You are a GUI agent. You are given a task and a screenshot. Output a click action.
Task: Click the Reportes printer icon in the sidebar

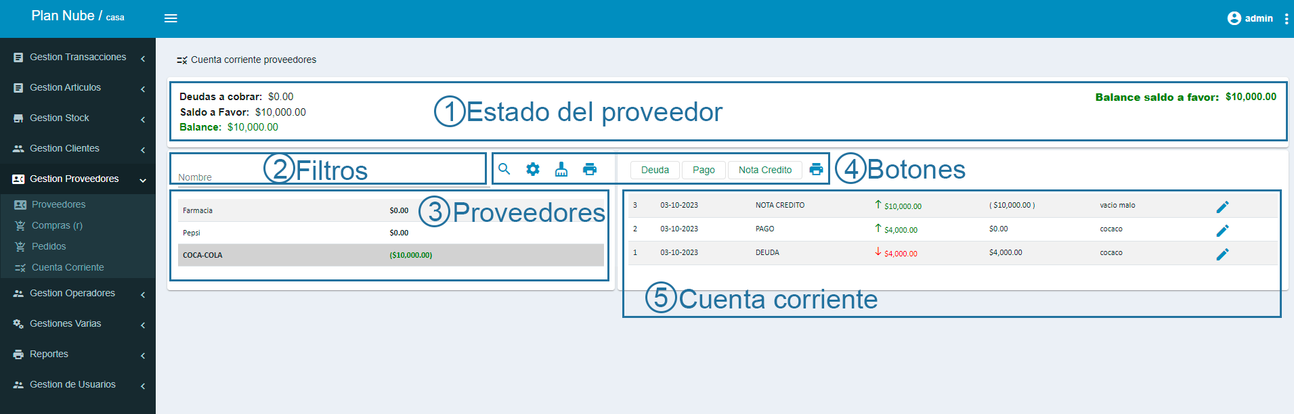coord(18,354)
